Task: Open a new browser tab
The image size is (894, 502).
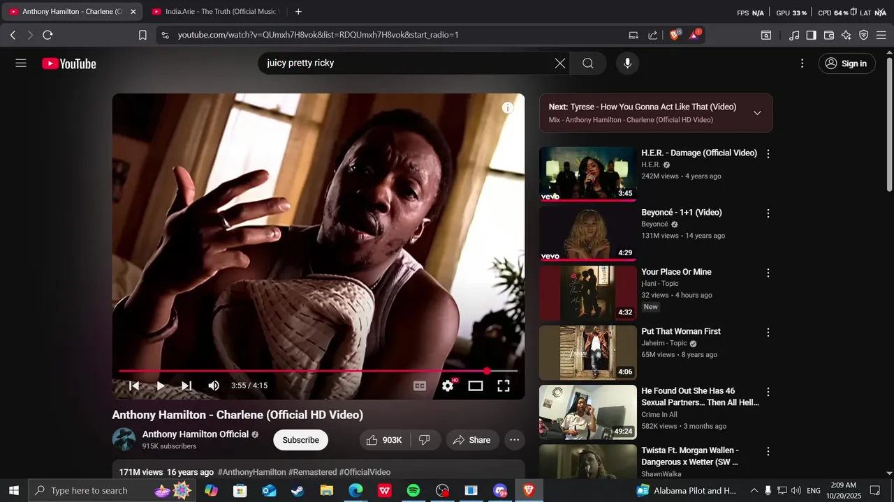Action: [x=298, y=12]
